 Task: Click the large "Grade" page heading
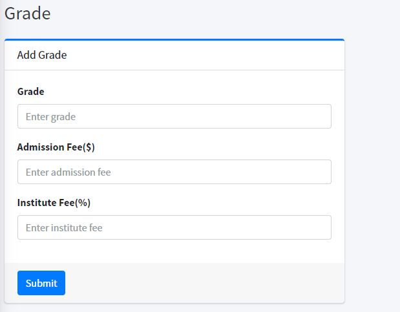pos(27,14)
